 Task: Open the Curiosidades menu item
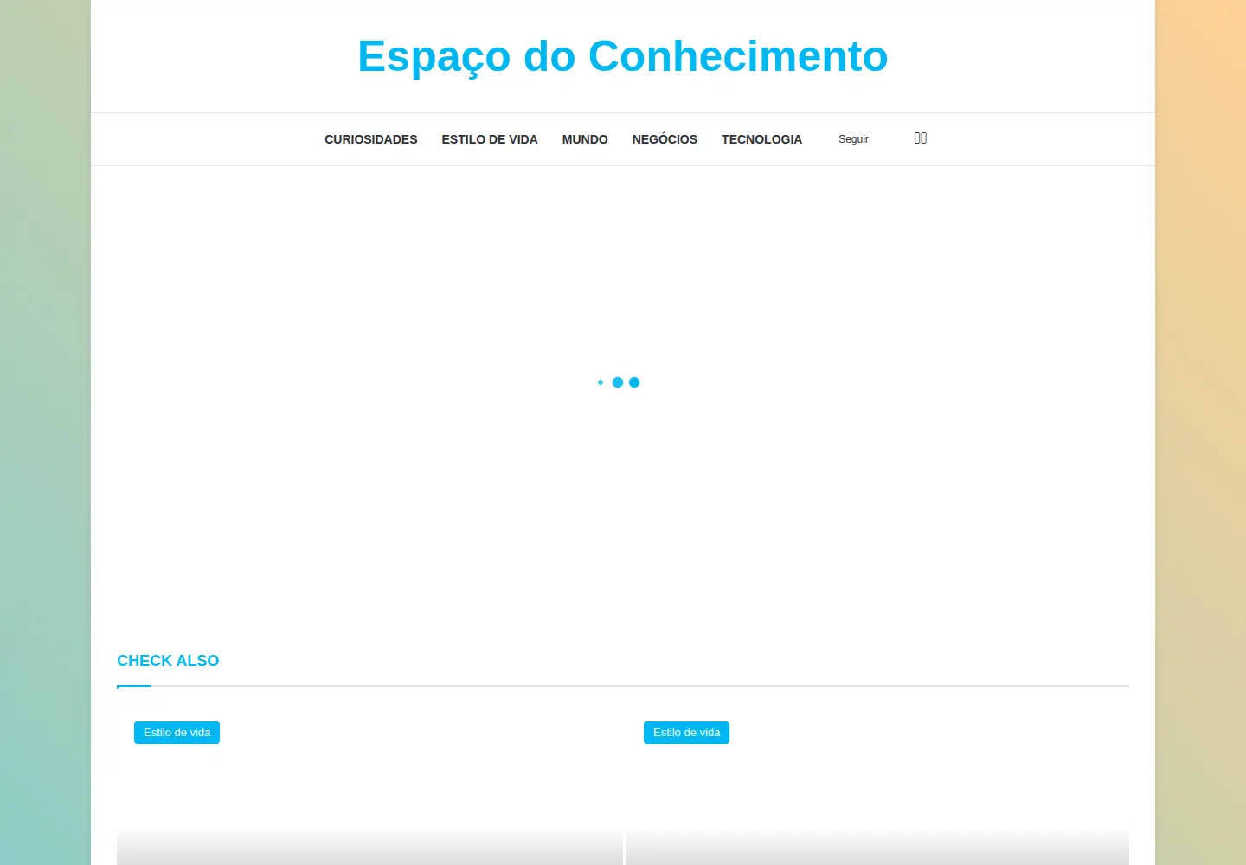point(371,139)
